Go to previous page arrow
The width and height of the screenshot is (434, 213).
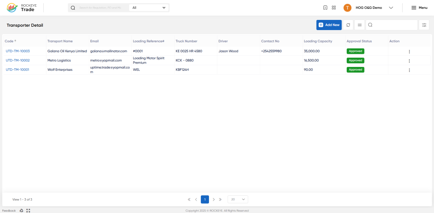click(x=196, y=199)
